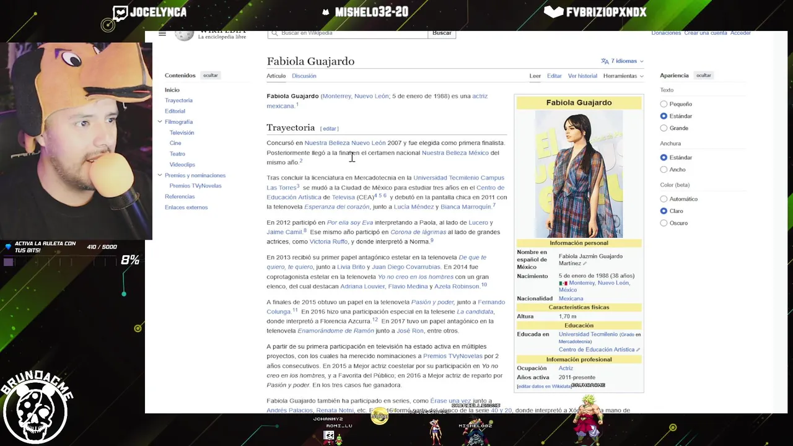This screenshot has height=446, width=793.
Task: Open the Donaciones link
Action: (x=666, y=33)
